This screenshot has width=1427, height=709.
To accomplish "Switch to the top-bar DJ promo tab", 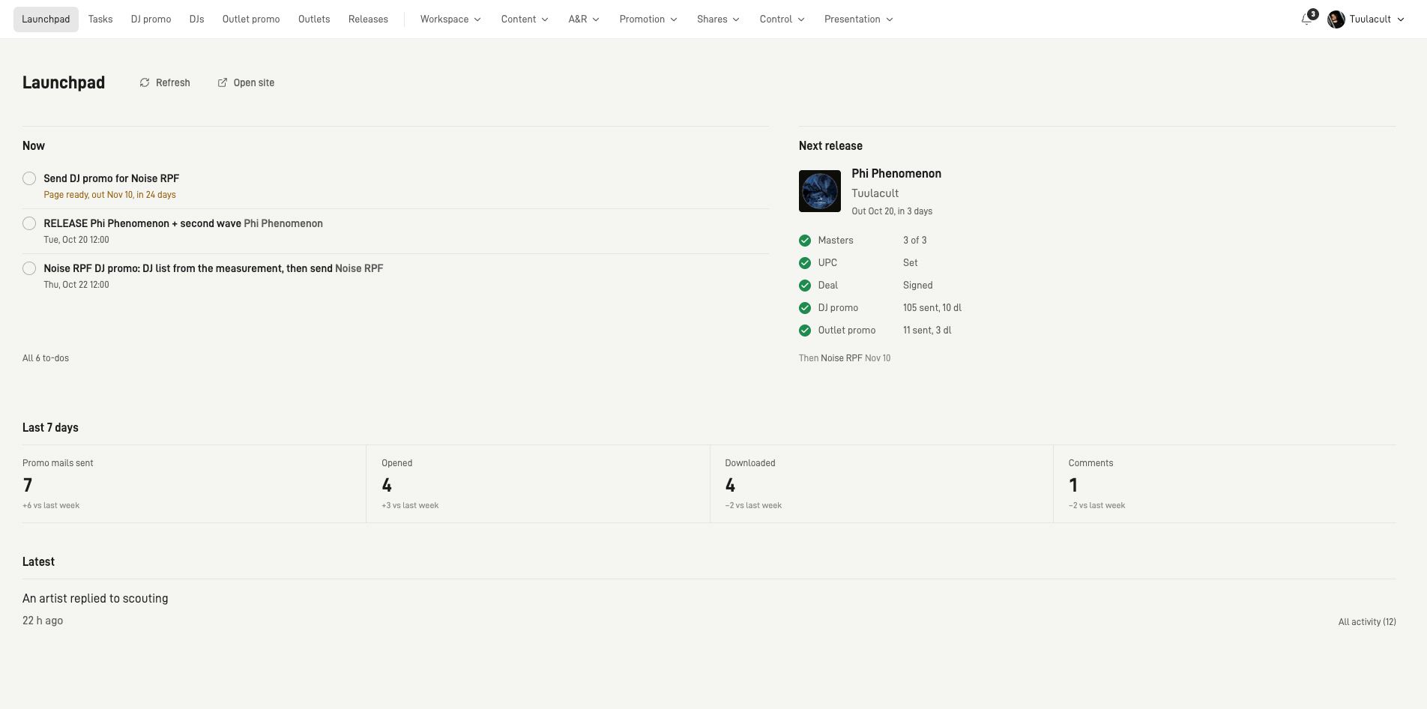I will click(x=151, y=19).
